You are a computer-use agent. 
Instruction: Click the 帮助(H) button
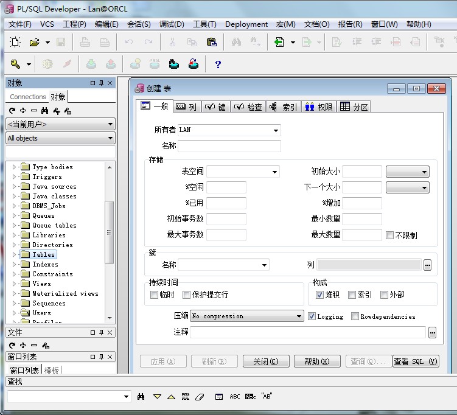coord(318,361)
